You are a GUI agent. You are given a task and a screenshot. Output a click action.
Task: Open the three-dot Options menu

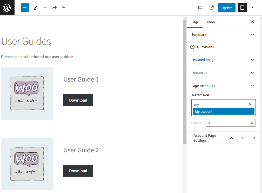click(253, 8)
